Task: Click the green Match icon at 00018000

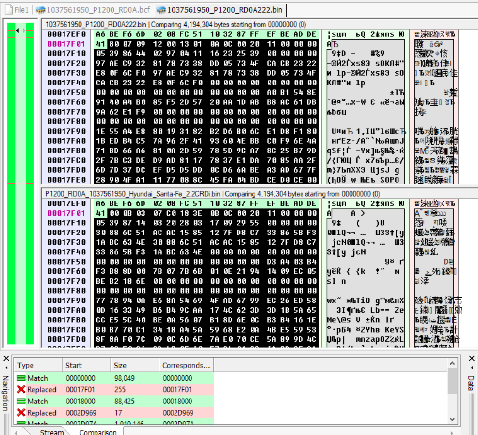Action: click(21, 401)
